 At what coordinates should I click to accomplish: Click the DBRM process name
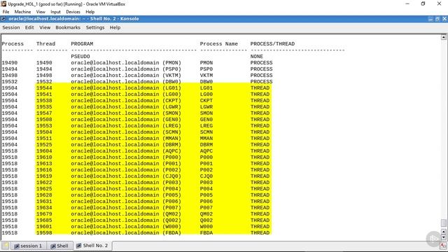coord(206,144)
